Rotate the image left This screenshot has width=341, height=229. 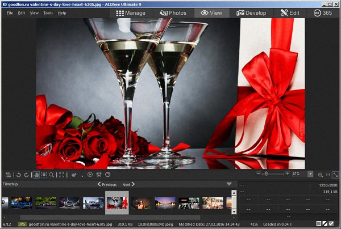click(x=19, y=175)
